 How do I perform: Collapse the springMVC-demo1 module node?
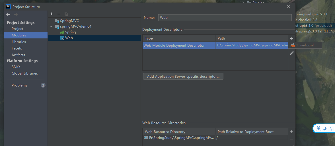51,26
